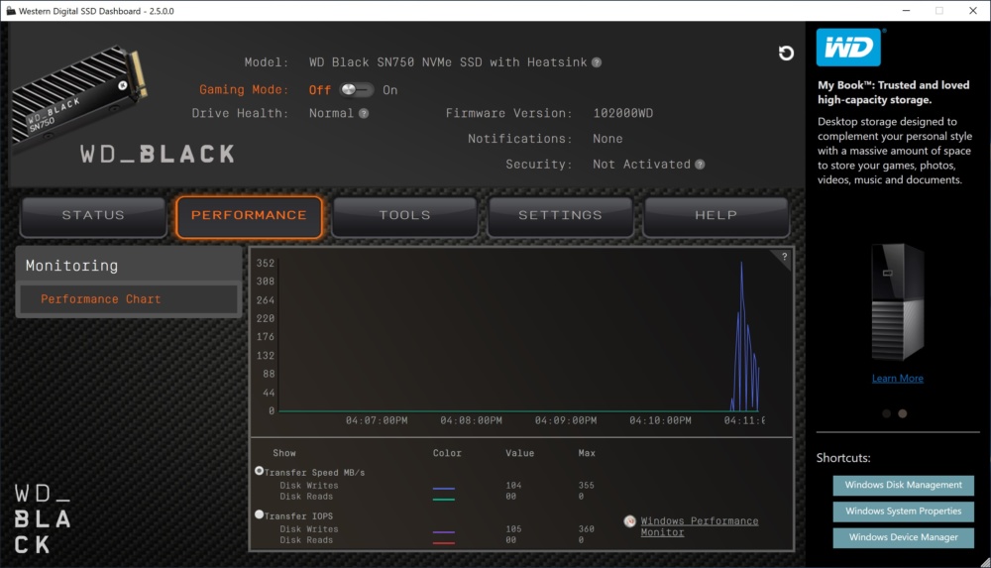Click the first ad carousel dot
The image size is (991, 568).
coord(887,413)
